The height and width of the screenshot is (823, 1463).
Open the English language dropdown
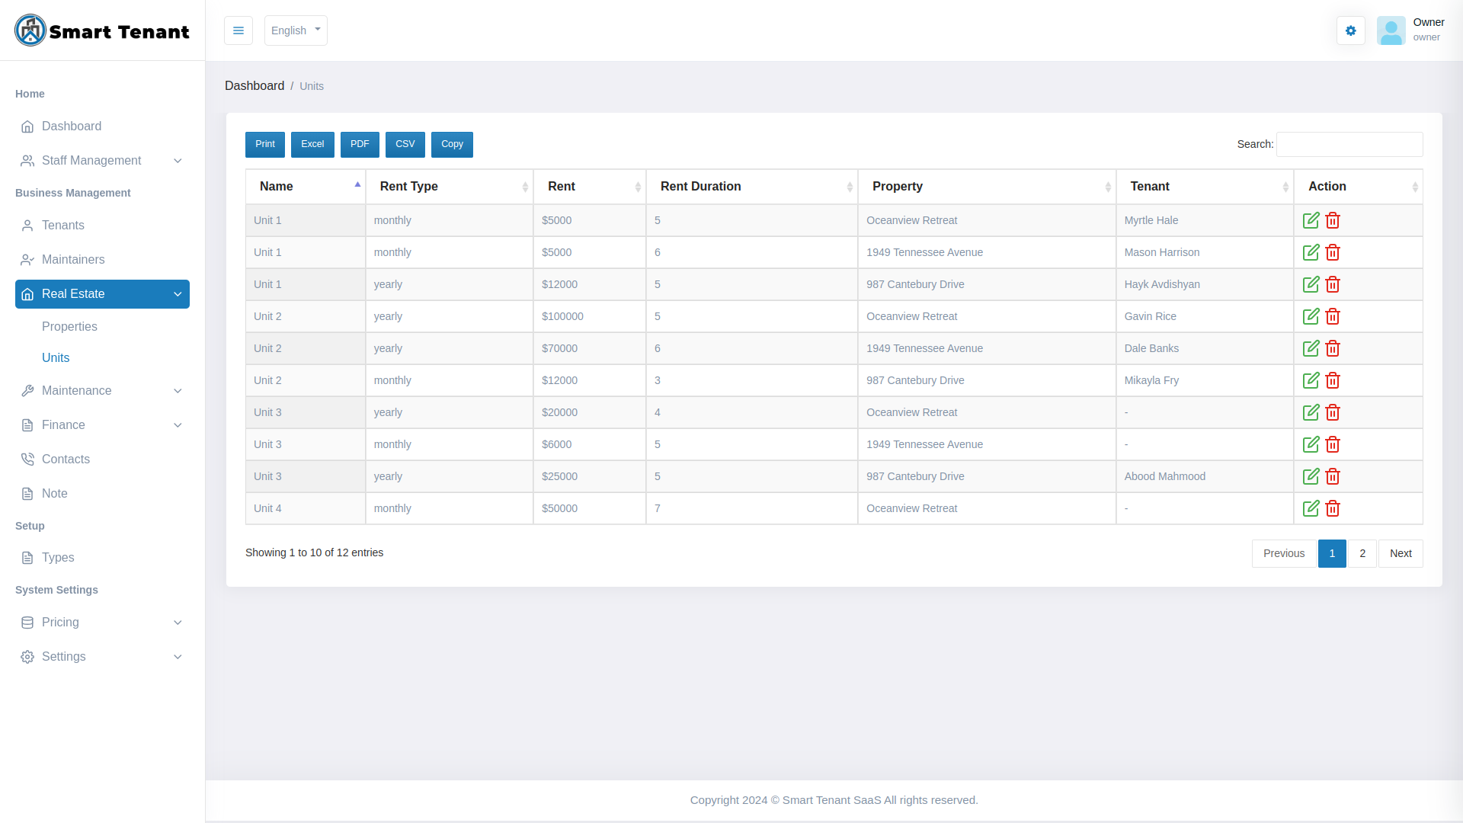coord(296,30)
